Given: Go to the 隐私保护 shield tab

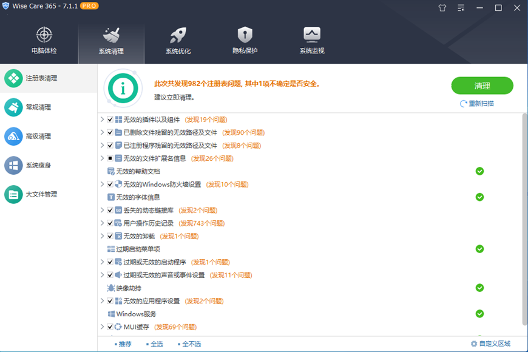Looking at the screenshot, I should click(x=245, y=41).
